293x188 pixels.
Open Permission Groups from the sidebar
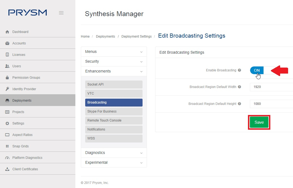pyautogui.click(x=38, y=77)
